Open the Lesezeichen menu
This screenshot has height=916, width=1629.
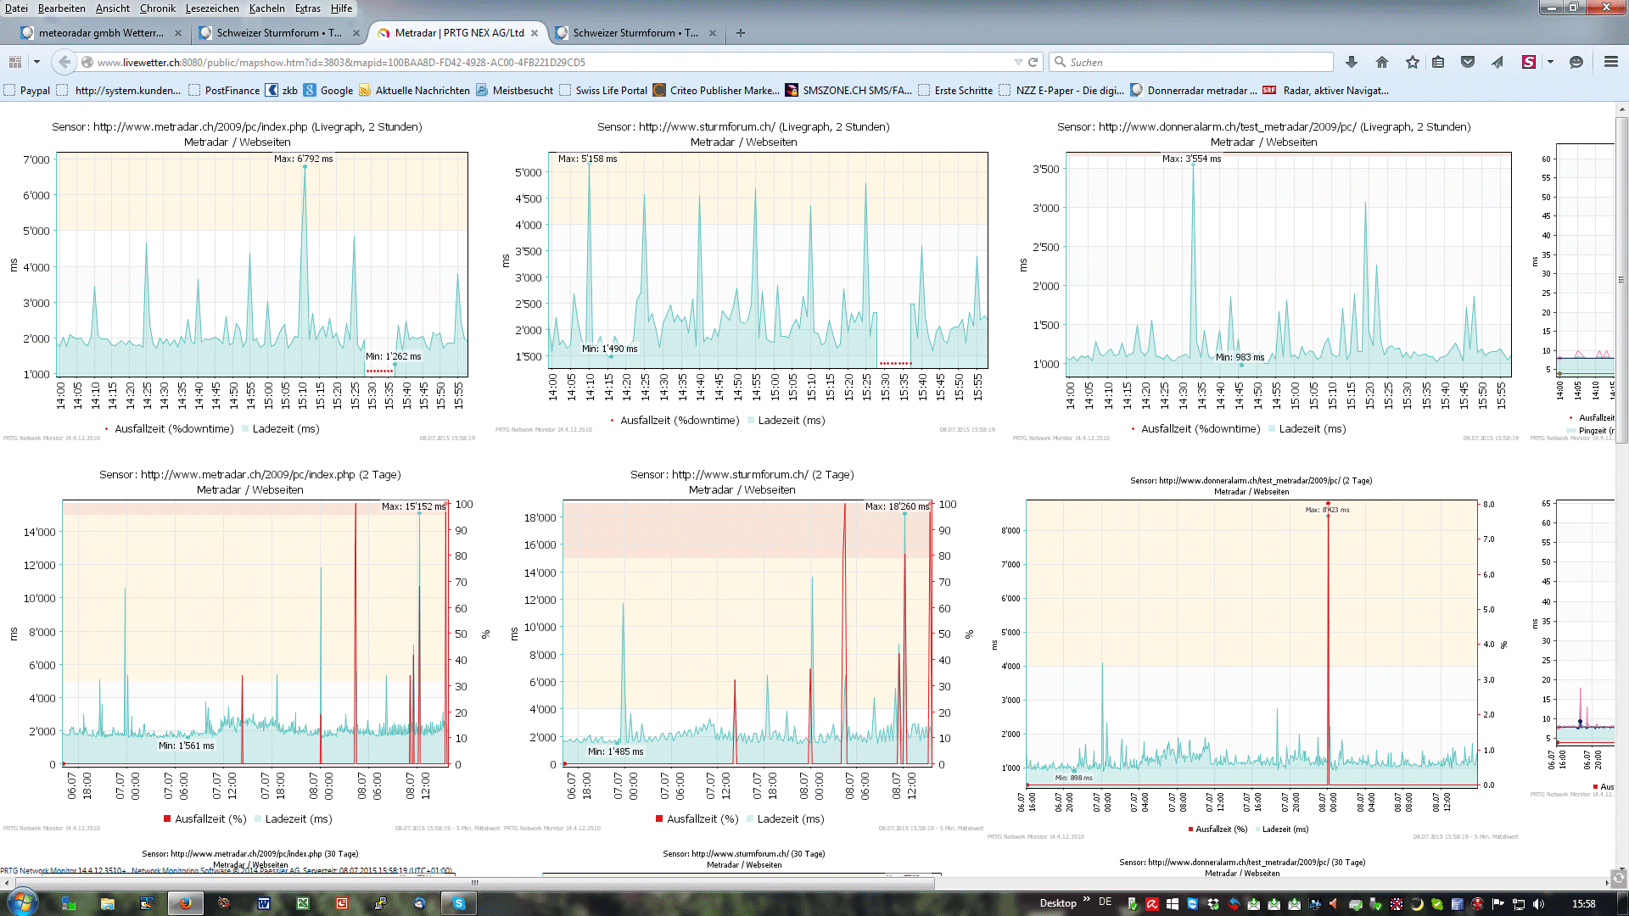coord(212,8)
